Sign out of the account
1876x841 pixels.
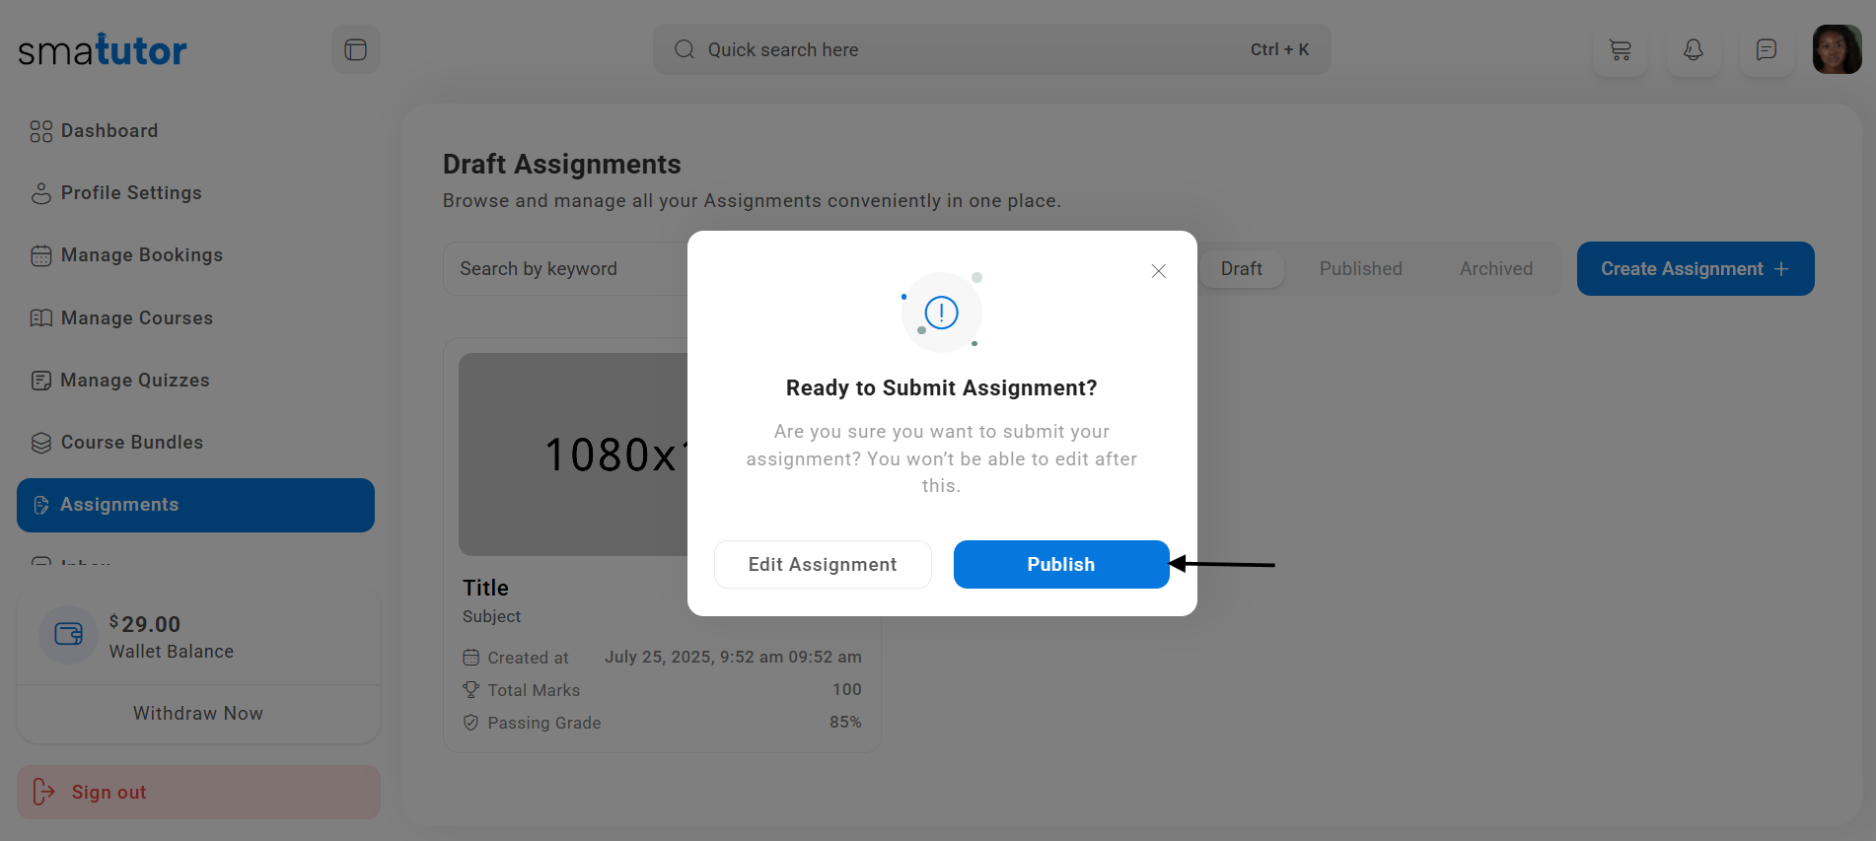(x=108, y=793)
